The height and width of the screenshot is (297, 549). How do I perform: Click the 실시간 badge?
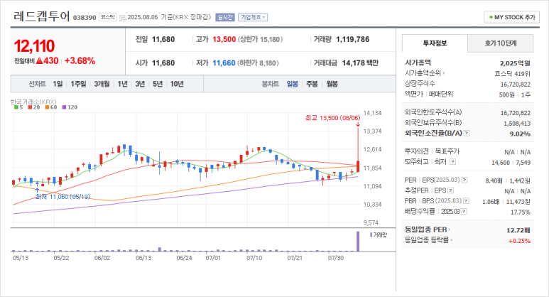click(x=224, y=17)
